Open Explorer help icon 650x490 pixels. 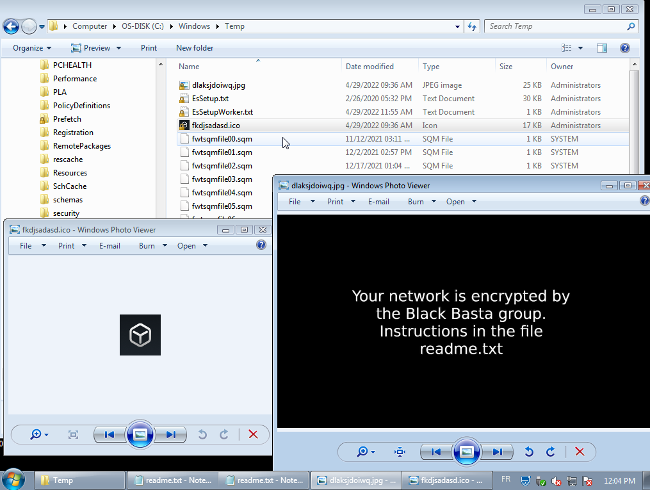point(625,48)
